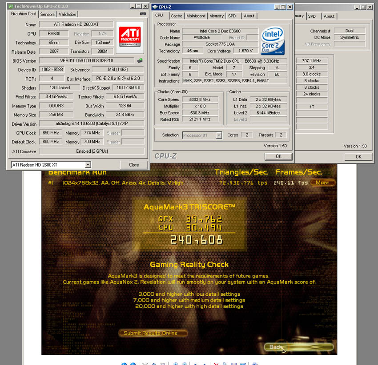The width and height of the screenshot is (378, 365).
Task: Click the Memory Type value 'GDDR3'
Action: tap(56, 106)
